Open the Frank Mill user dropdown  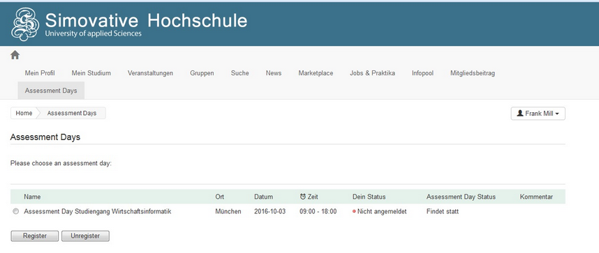pyautogui.click(x=538, y=114)
